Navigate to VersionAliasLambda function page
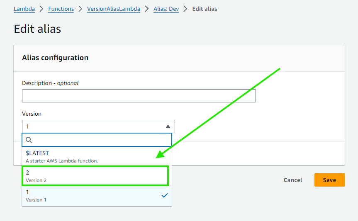This screenshot has width=358, height=221. pos(113,9)
